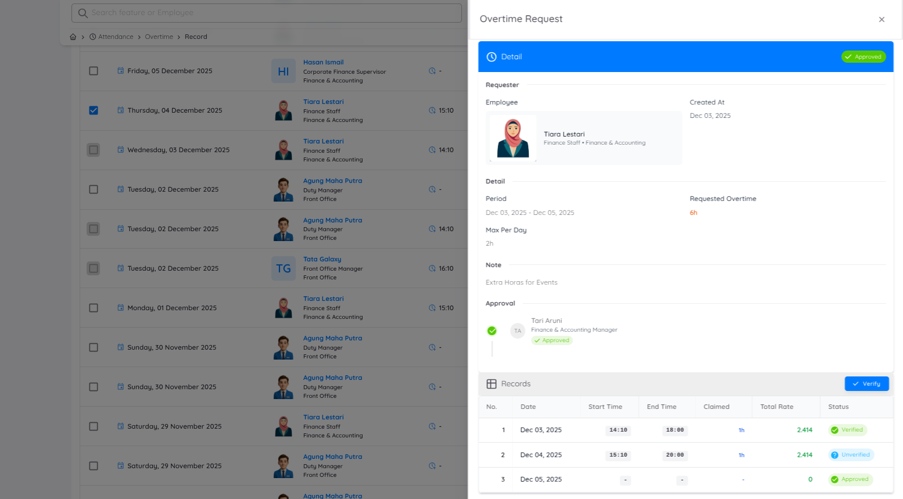Screen dimensions: 903x499
Task: Open the Attendance breadcrumb item
Action: coord(115,37)
